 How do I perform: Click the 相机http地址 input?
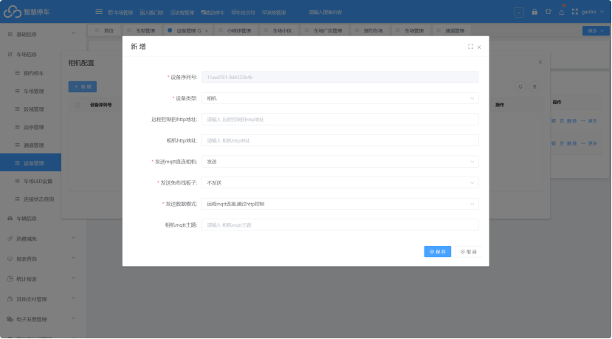point(340,140)
